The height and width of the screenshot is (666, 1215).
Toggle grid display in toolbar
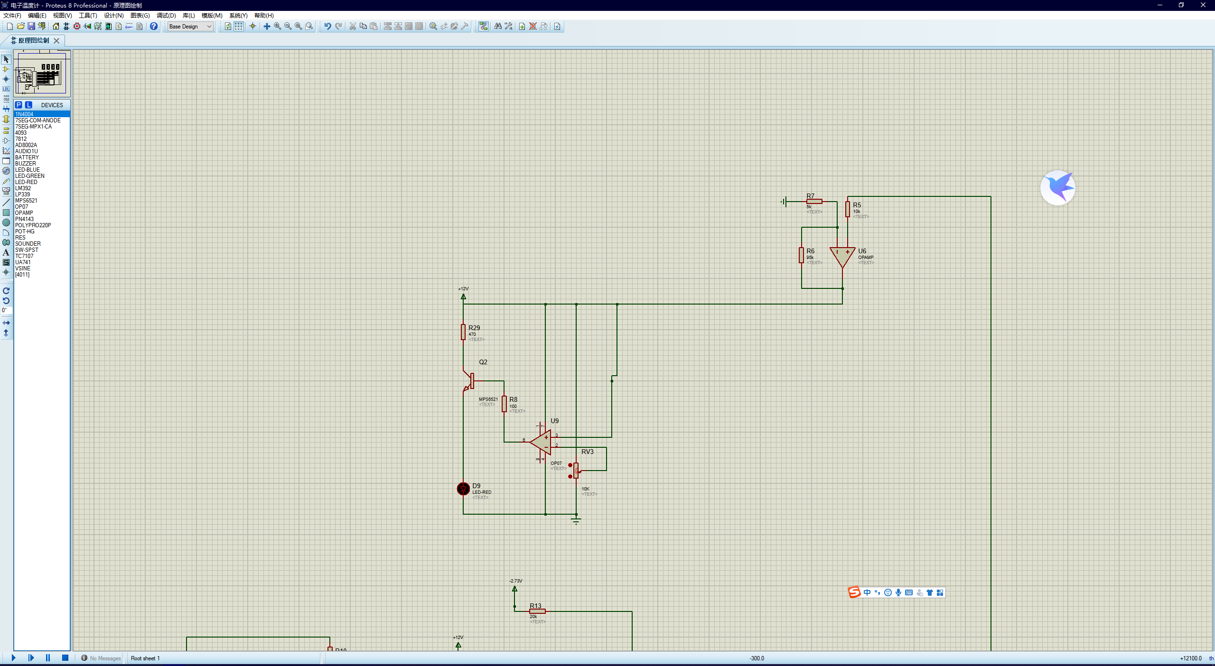pos(238,26)
